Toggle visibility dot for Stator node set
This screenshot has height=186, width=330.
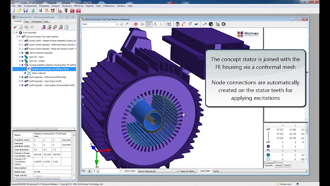click(x=25, y=73)
